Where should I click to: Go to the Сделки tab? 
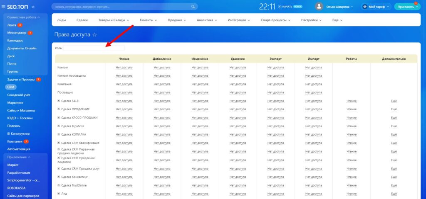pos(82,20)
